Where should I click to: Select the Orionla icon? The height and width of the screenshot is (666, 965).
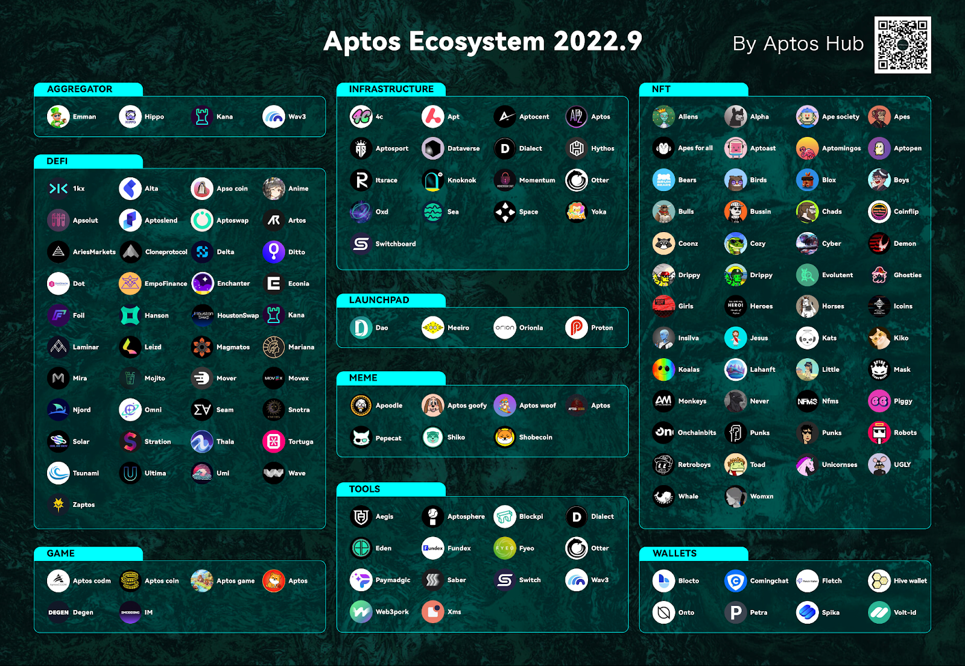pyautogui.click(x=505, y=328)
